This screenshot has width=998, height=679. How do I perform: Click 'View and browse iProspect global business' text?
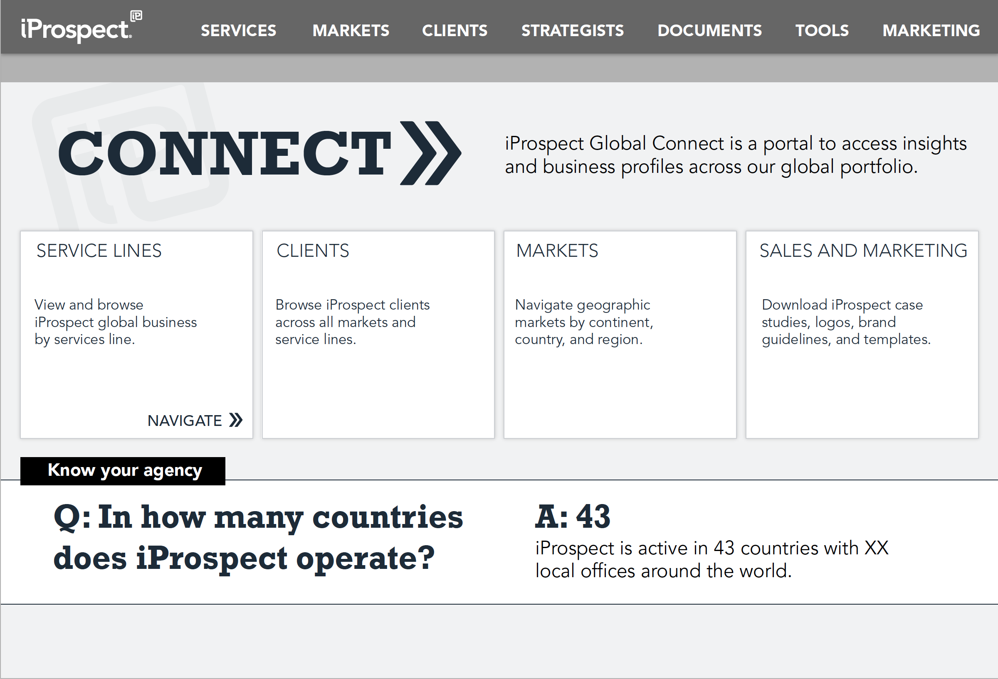(116, 322)
